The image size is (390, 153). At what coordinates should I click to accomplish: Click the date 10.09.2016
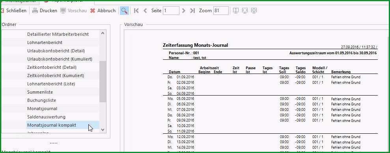point(185,126)
